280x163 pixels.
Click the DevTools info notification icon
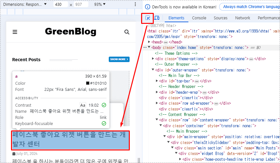point(148,7)
